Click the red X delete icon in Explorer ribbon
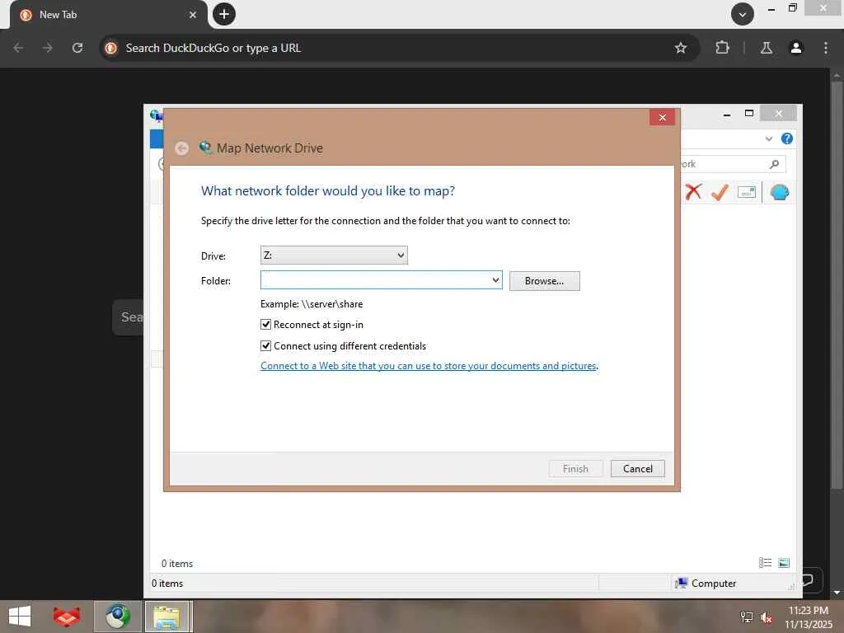844x633 pixels. [693, 191]
